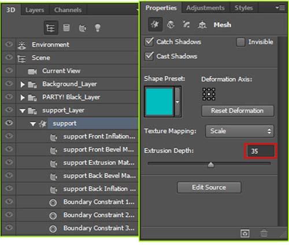This screenshot has width=289, height=245.
Task: Click the Extrusion Depth value field
Action: click(x=261, y=151)
